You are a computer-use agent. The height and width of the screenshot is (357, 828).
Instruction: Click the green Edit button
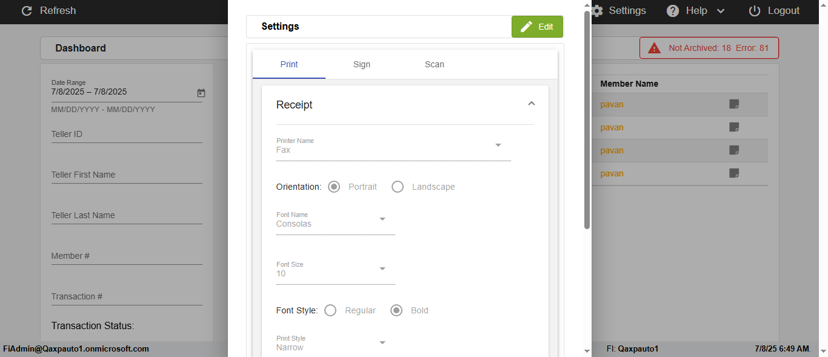coord(537,27)
